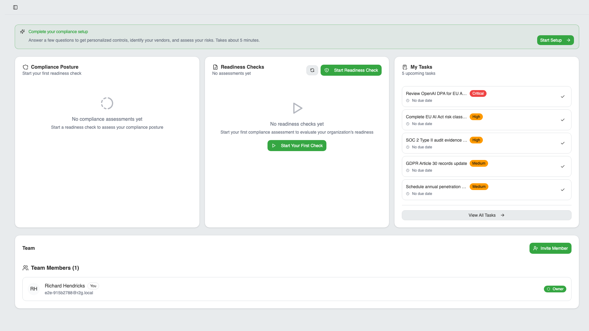Image resolution: width=589 pixels, height=331 pixels.
Task: Start a Readiness Check
Action: (x=351, y=70)
